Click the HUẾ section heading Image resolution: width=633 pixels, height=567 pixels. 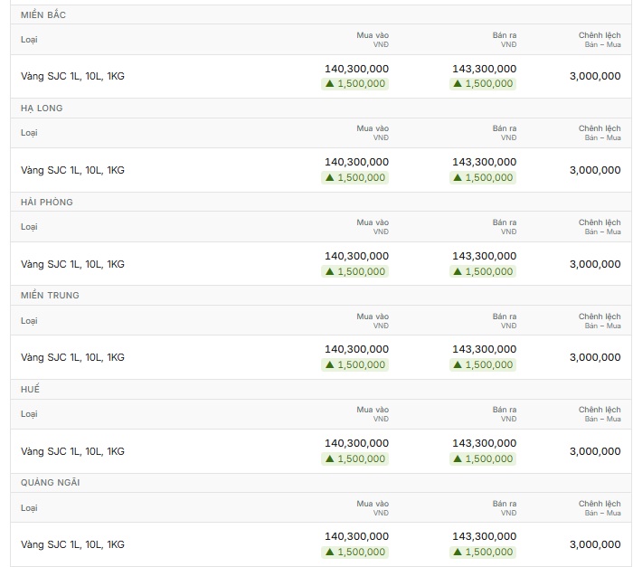30,389
